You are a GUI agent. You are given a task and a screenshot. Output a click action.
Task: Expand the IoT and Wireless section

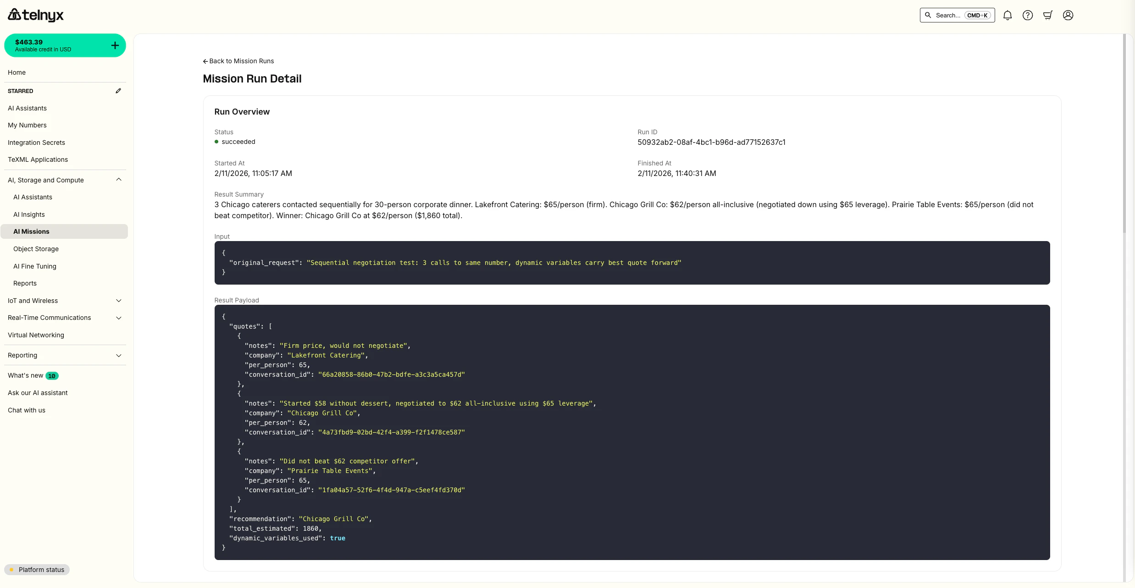click(119, 301)
